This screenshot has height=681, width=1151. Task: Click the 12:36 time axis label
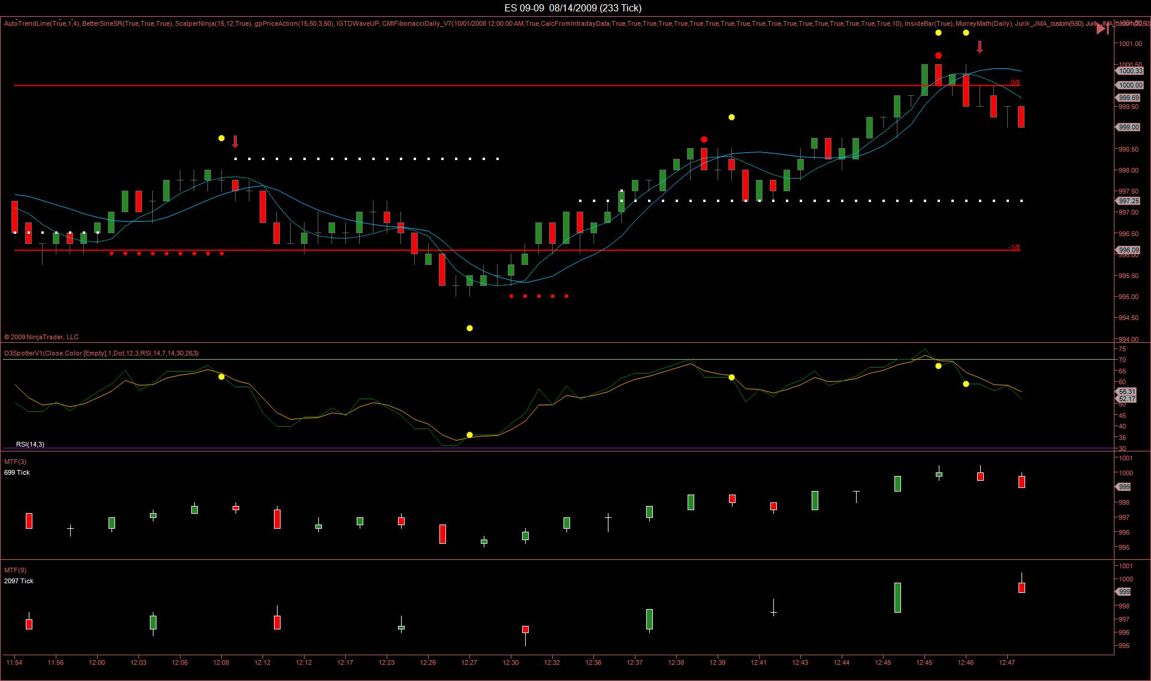point(593,662)
